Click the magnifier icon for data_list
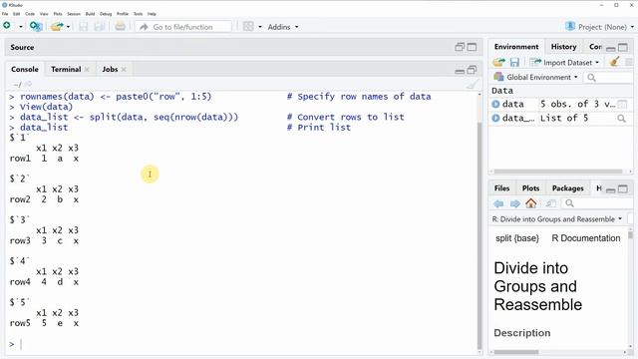The width and height of the screenshot is (638, 359). click(621, 119)
